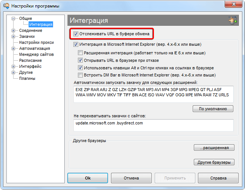Screen dimensions: 245x190
Task: Expand the 'Соединение' tree node
Action: [x=13, y=30]
